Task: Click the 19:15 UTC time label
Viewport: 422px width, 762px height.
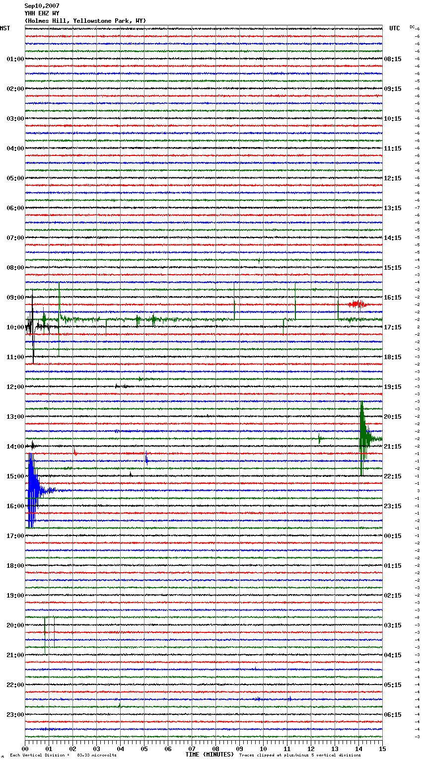Action: click(393, 387)
